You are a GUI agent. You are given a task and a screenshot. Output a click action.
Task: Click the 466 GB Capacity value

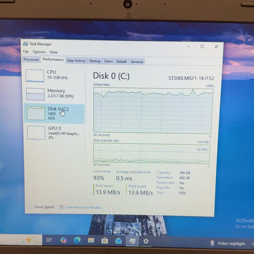(x=184, y=173)
